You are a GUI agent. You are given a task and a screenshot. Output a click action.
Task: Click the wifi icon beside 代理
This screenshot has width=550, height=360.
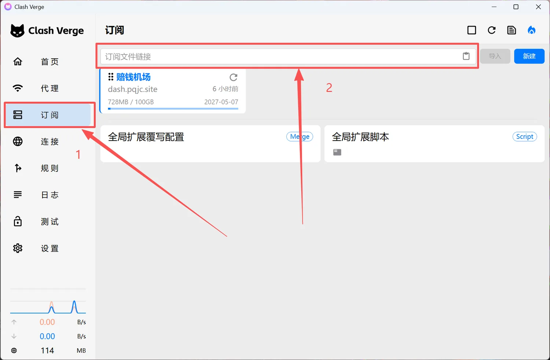[18, 88]
